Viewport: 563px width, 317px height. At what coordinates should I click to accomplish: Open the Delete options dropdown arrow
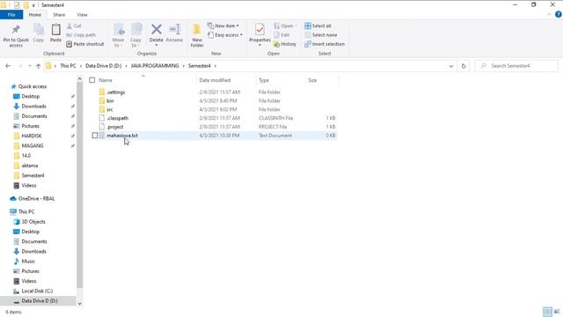point(157,45)
